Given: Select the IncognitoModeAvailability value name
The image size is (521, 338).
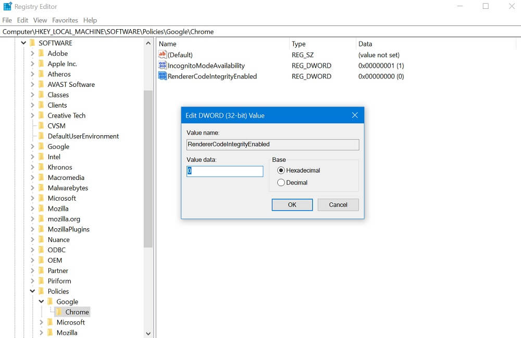Looking at the screenshot, I should click(x=206, y=66).
